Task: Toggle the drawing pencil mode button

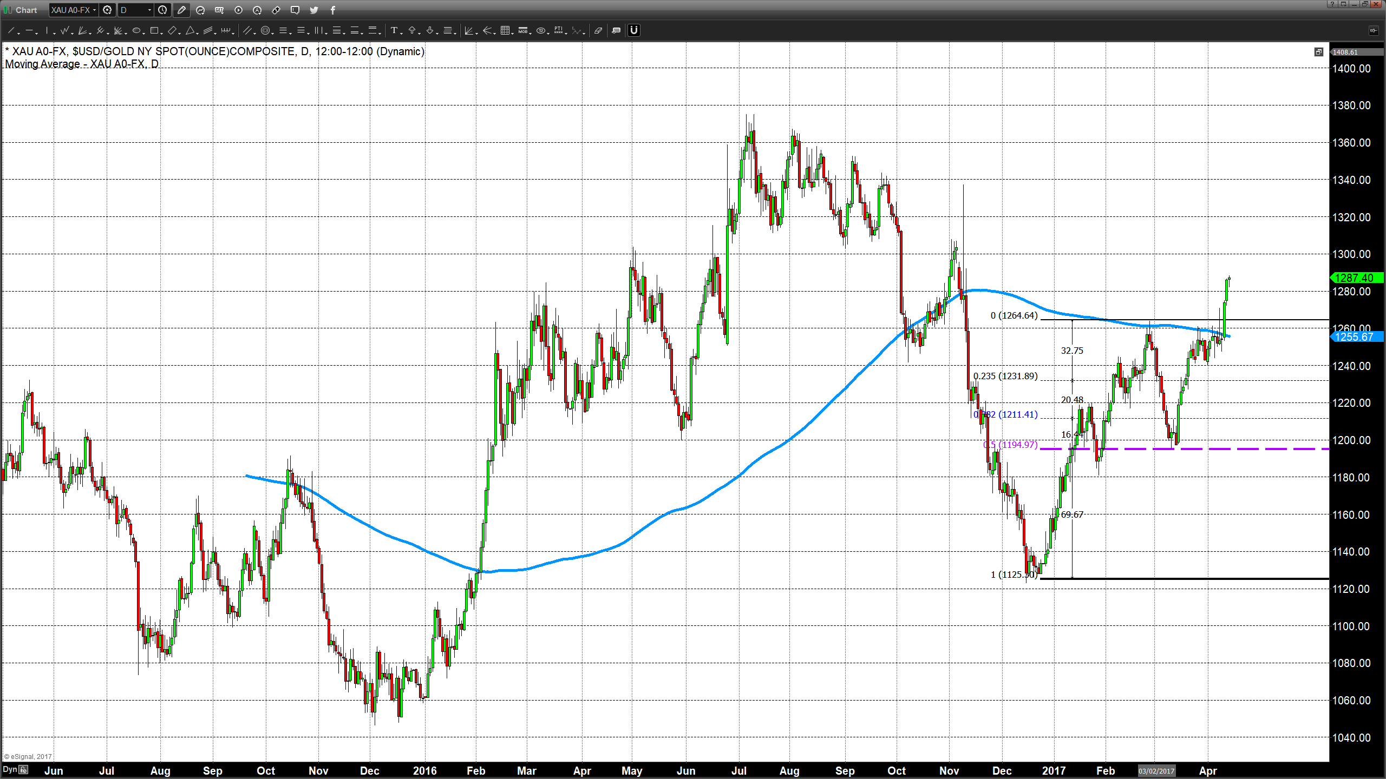Action: click(181, 10)
